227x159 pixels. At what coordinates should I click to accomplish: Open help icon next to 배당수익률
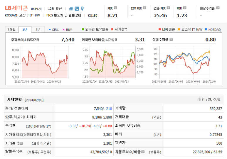218,8
